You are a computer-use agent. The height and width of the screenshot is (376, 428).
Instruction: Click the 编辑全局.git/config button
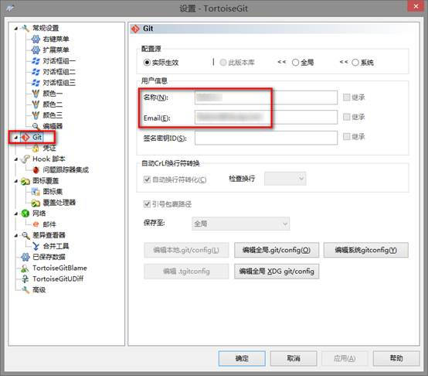(277, 250)
